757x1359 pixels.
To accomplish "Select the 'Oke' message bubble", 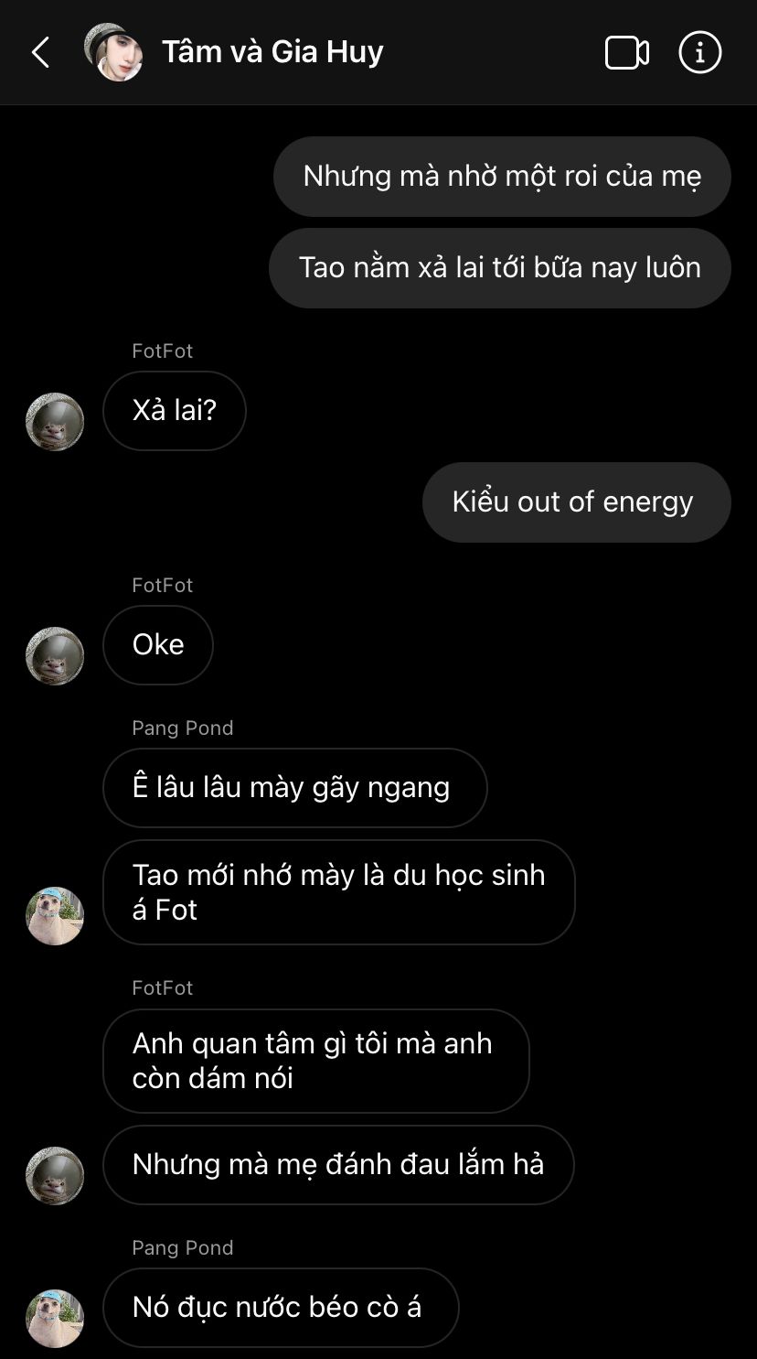I will coord(158,645).
